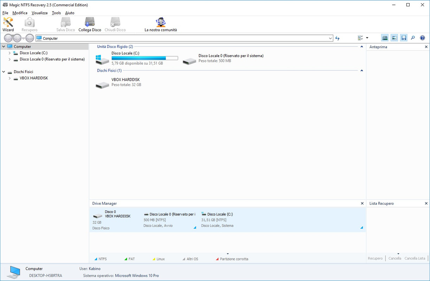Select 31,51 GB C: partition in Drive Manager

[282, 220]
